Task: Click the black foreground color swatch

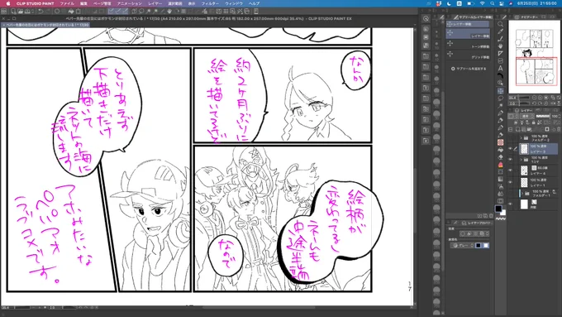Action: 498,209
